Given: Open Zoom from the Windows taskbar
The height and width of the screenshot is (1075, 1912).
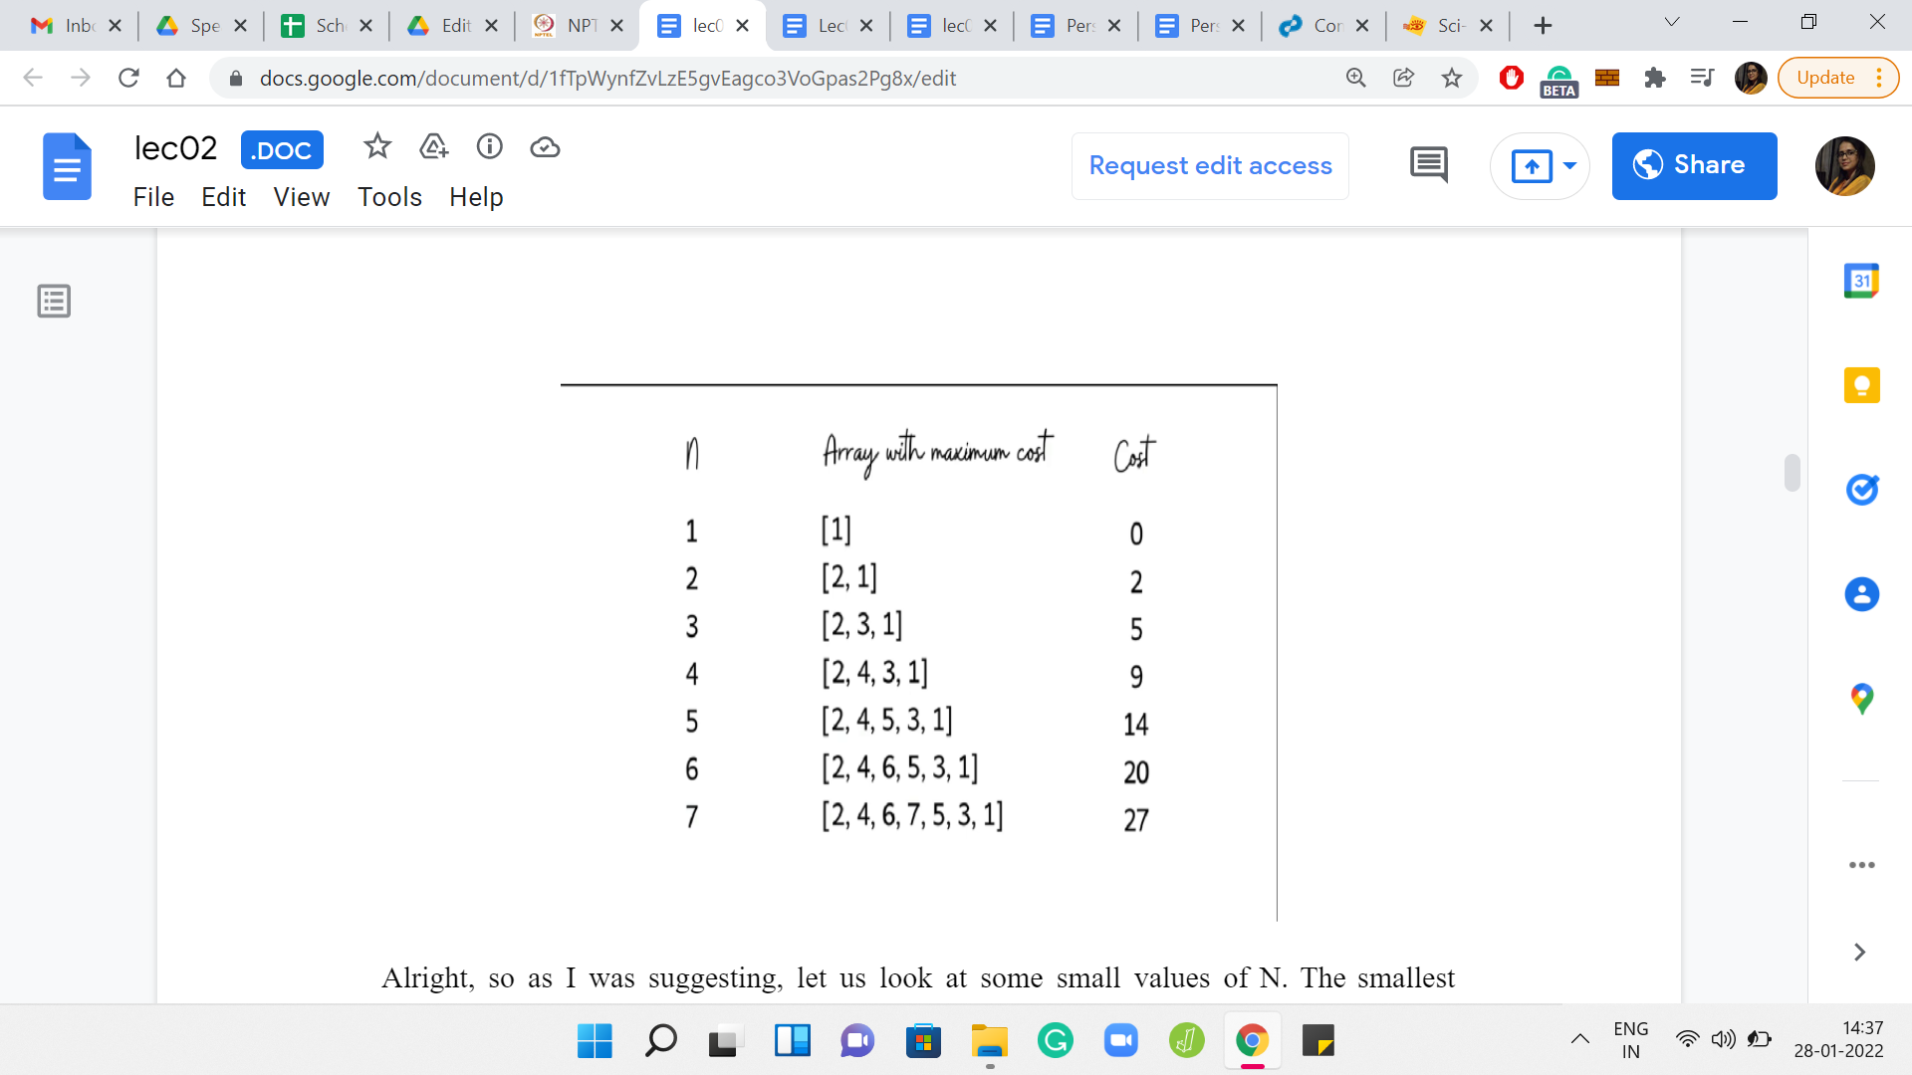Looking at the screenshot, I should (x=1120, y=1041).
